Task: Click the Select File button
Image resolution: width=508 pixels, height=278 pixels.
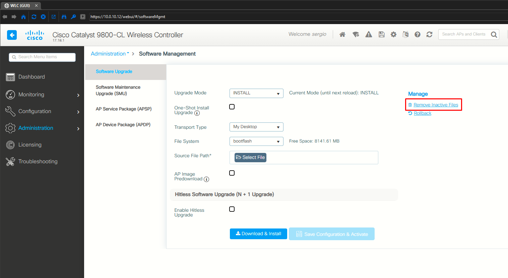Action: (x=250, y=158)
